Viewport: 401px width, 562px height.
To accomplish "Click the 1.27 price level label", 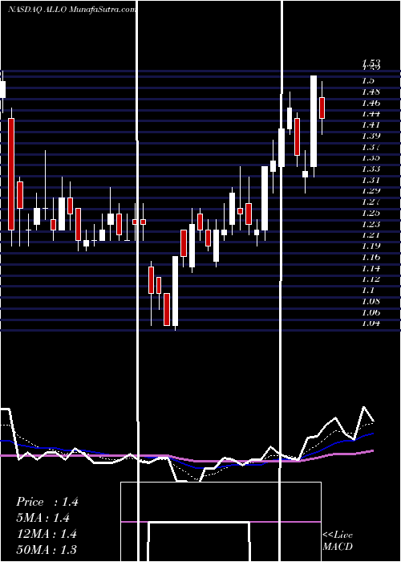I will click(371, 202).
